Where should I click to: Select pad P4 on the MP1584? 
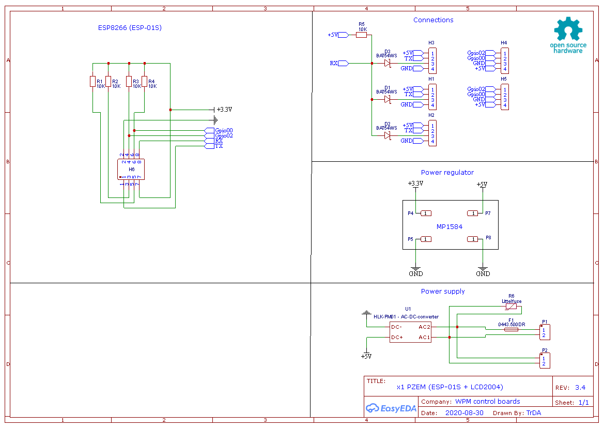coord(426,213)
